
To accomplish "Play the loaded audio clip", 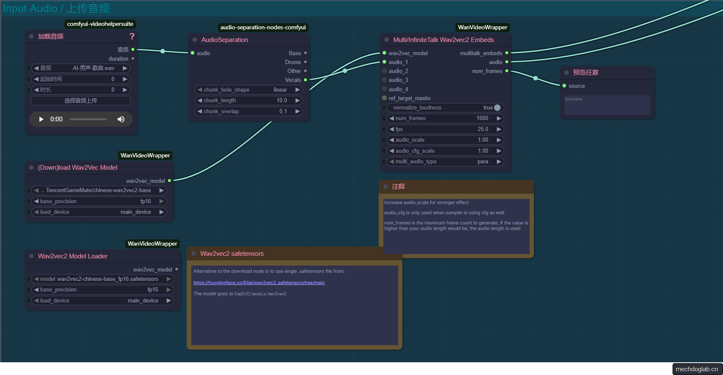I will (x=41, y=119).
